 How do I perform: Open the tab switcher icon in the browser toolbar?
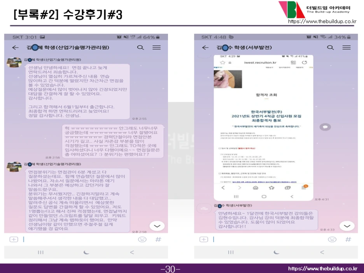pyautogui.click(x=287, y=188)
